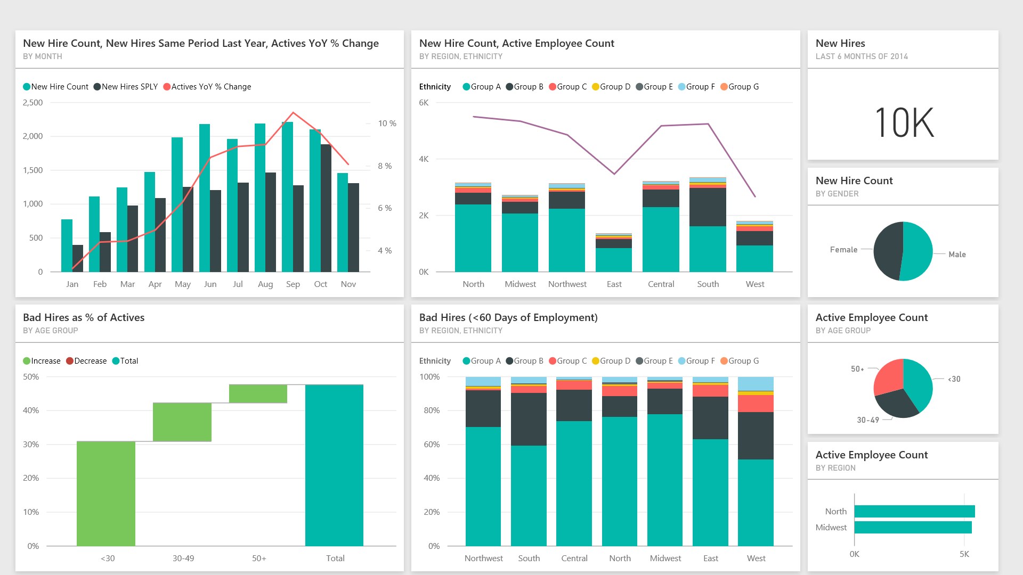Select Female slice in gender pie
The image size is (1023, 575).
point(888,250)
